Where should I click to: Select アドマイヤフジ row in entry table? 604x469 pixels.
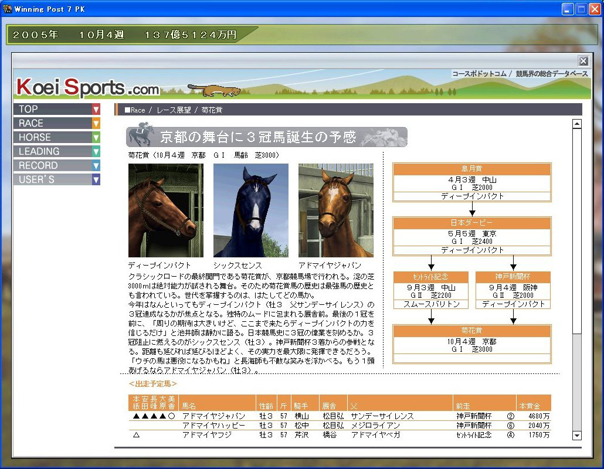[x=340, y=435]
